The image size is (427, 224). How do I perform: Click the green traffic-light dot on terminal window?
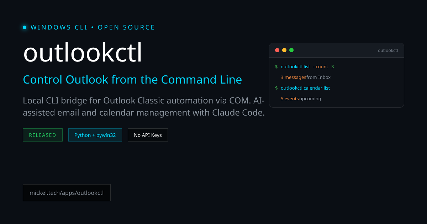(x=291, y=50)
